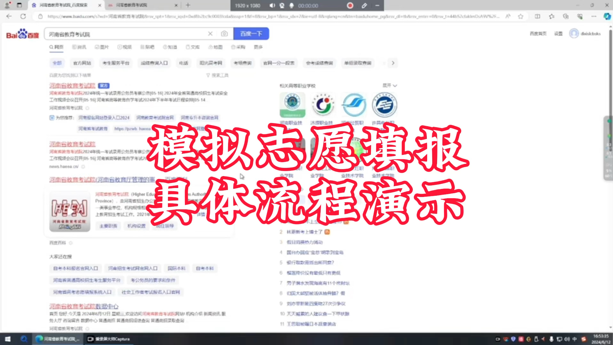Toggle recorder microphone icon
613x345 pixels.
291,5
